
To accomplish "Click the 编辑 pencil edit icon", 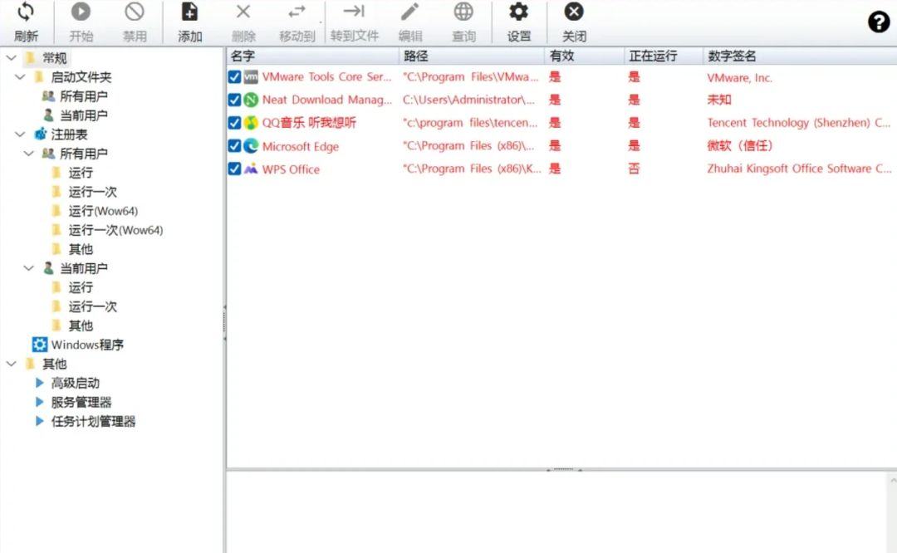I will (409, 12).
